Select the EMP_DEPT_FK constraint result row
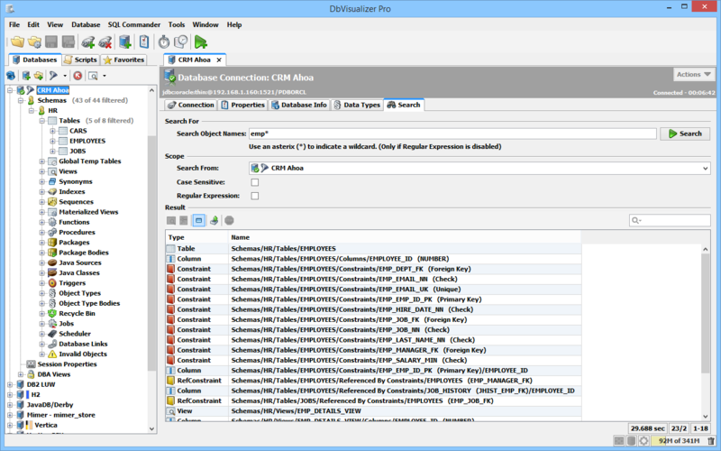The height and width of the screenshot is (451, 721). pyautogui.click(x=373, y=269)
